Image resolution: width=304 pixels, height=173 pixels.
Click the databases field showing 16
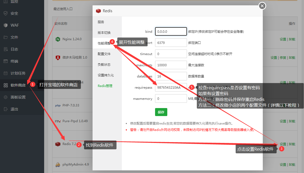171,76
